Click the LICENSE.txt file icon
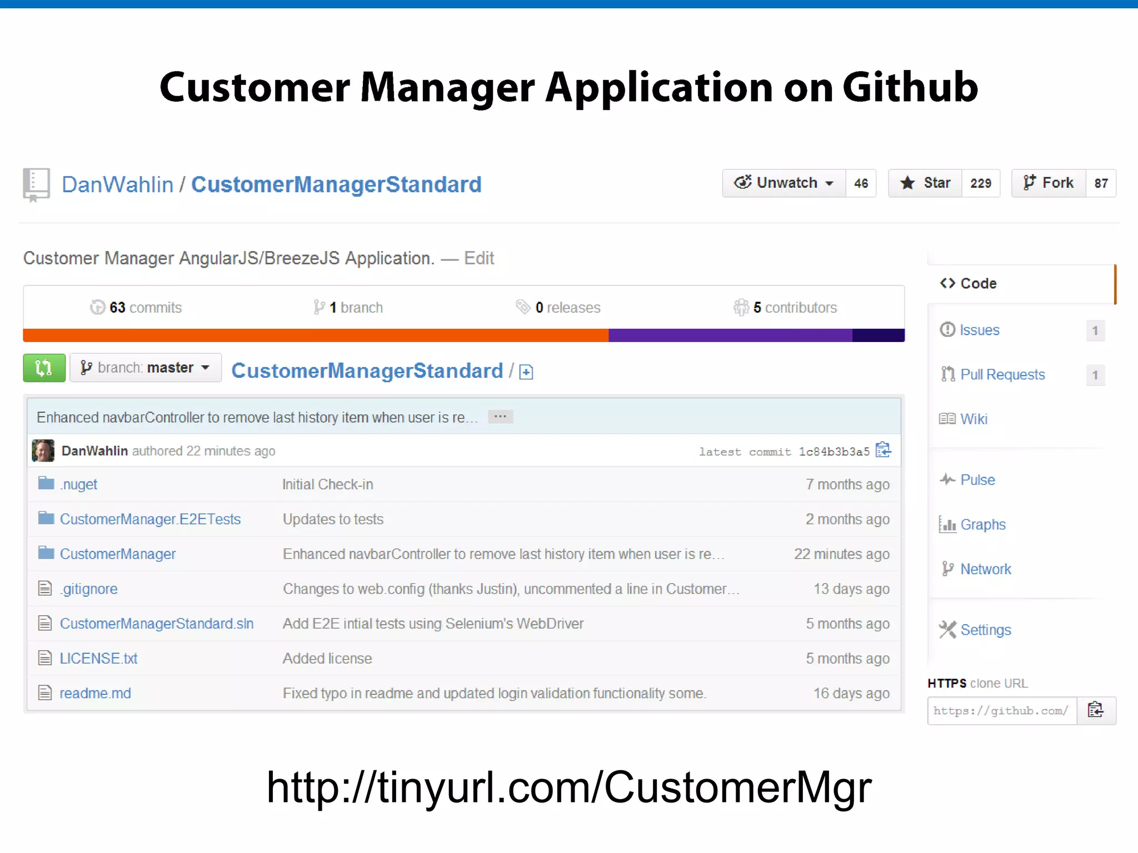Screen dimensions: 1138x853 coord(45,658)
